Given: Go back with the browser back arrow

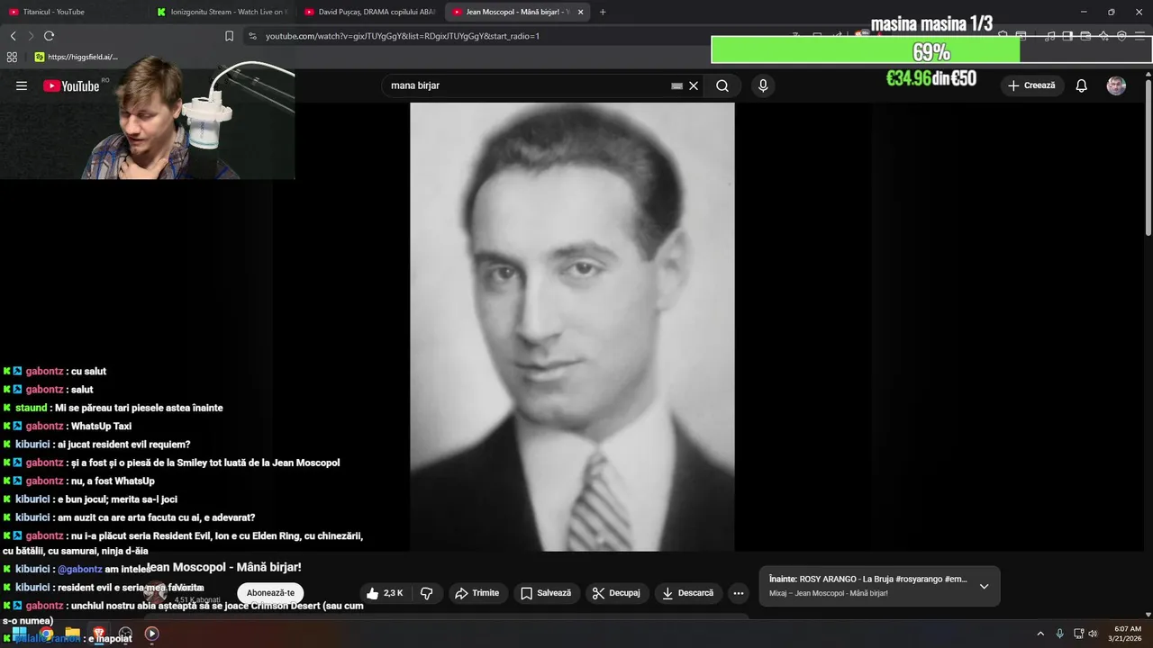Looking at the screenshot, I should [x=13, y=36].
